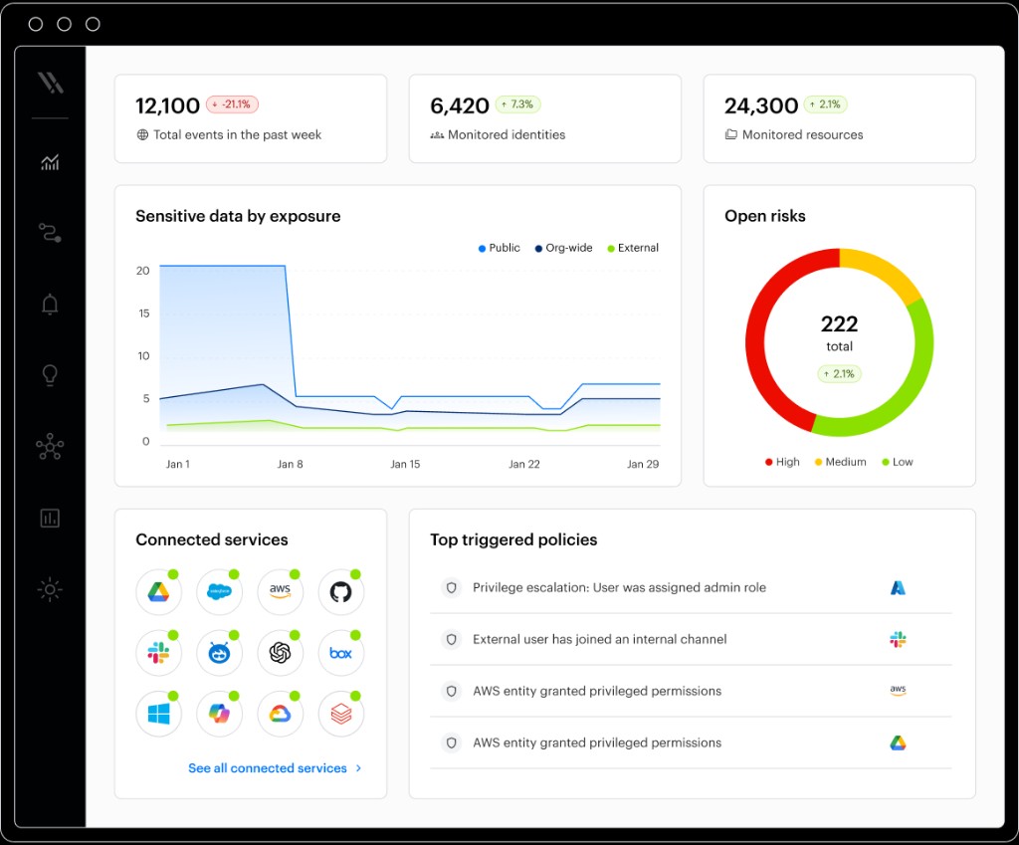Open the analytics chart sidebar icon

click(50, 162)
